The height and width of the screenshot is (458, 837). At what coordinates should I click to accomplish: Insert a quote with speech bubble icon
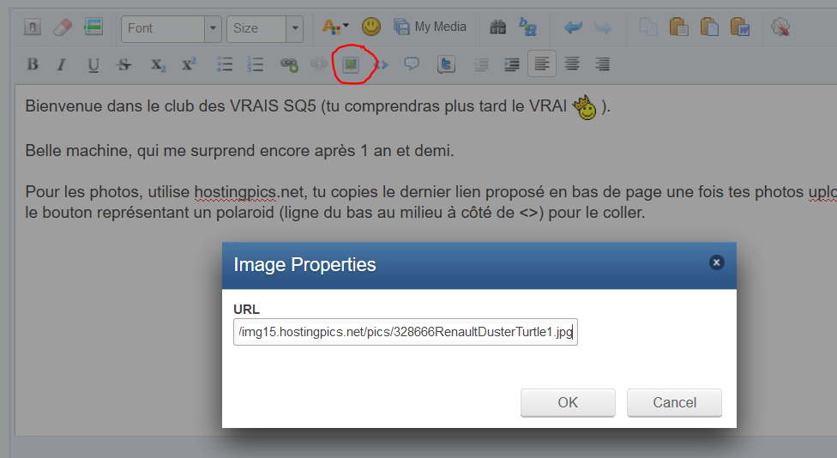pyautogui.click(x=412, y=64)
